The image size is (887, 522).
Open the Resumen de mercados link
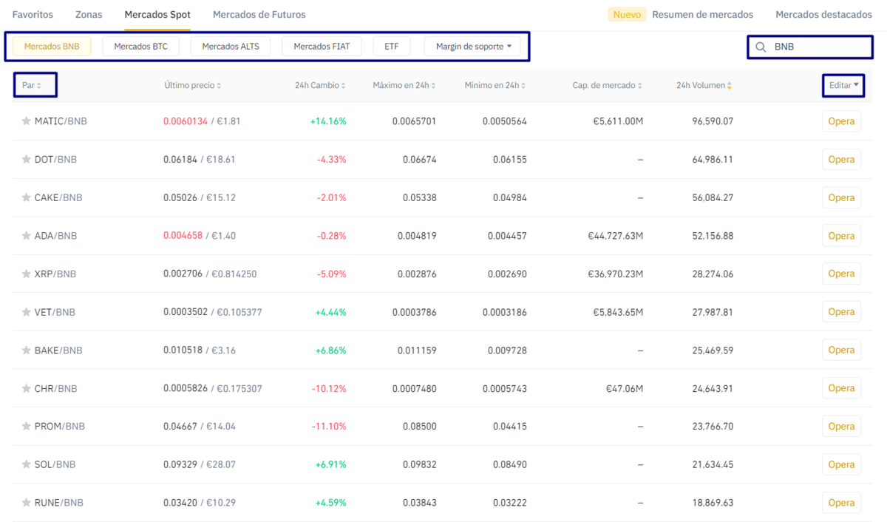702,15
